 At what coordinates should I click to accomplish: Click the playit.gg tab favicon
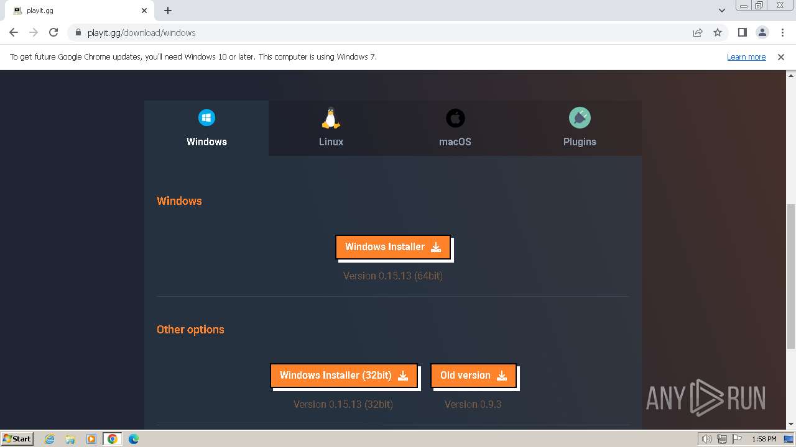coord(17,11)
